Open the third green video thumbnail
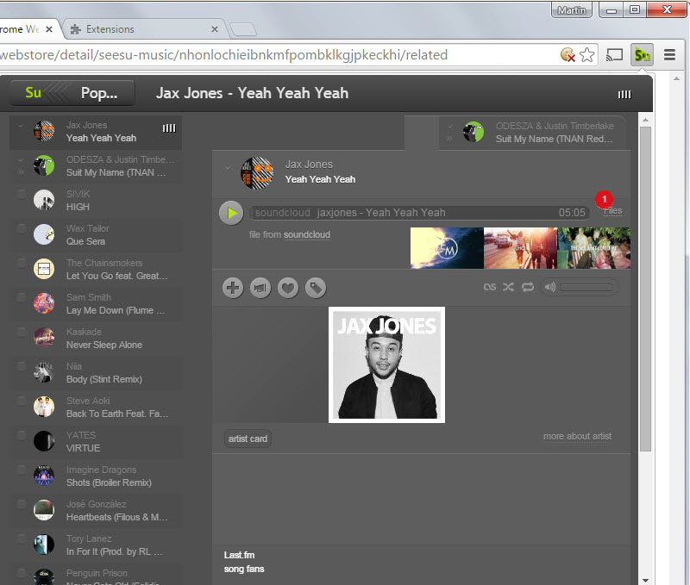Image resolution: width=690 pixels, height=585 pixels. (593, 248)
